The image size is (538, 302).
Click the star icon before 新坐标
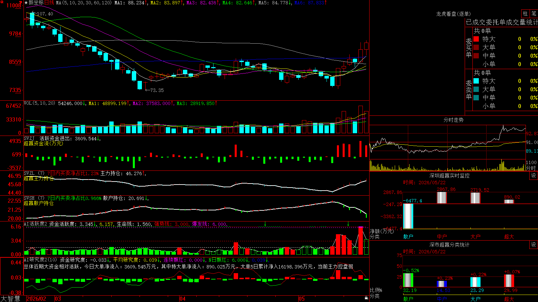click(26, 3)
